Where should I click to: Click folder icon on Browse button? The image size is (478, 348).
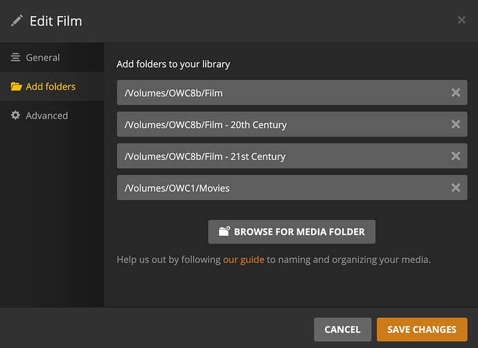pyautogui.click(x=224, y=232)
